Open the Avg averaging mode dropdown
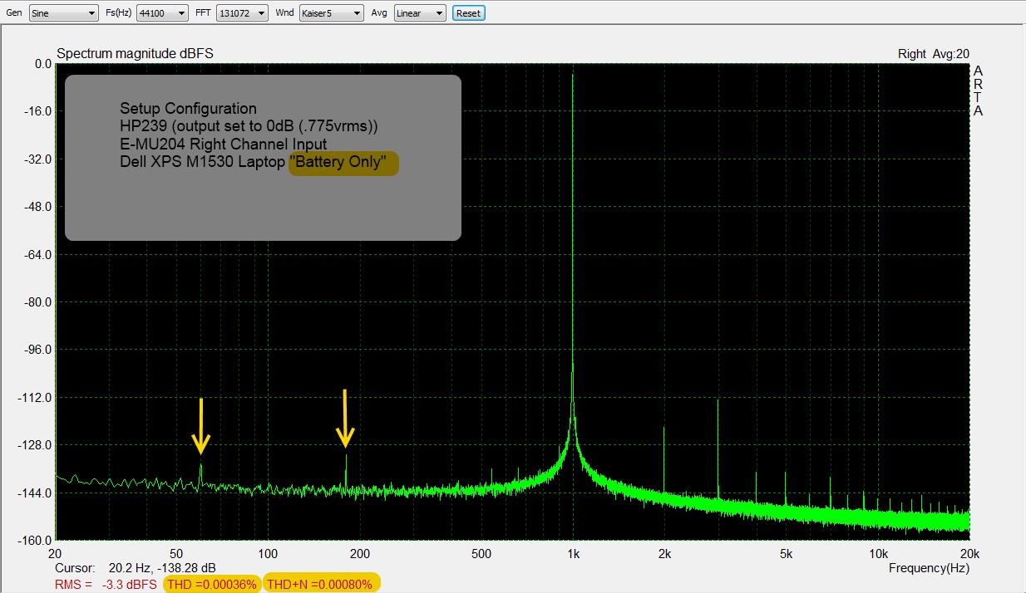Screen dimensions: 1026x593 (420, 13)
